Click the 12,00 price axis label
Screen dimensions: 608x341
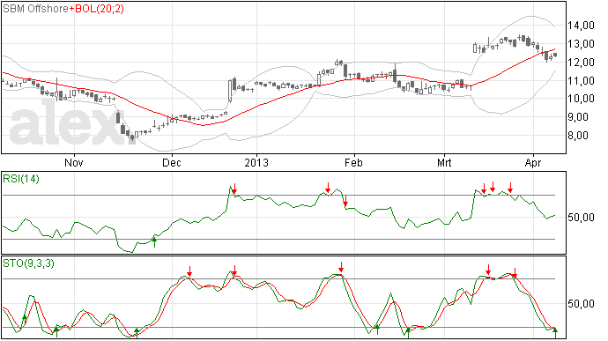pos(581,62)
